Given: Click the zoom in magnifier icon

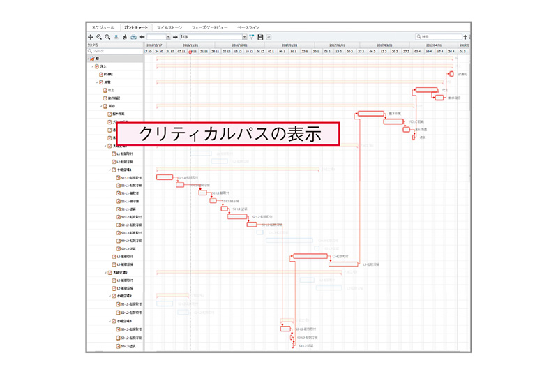Looking at the screenshot, I should [98, 36].
